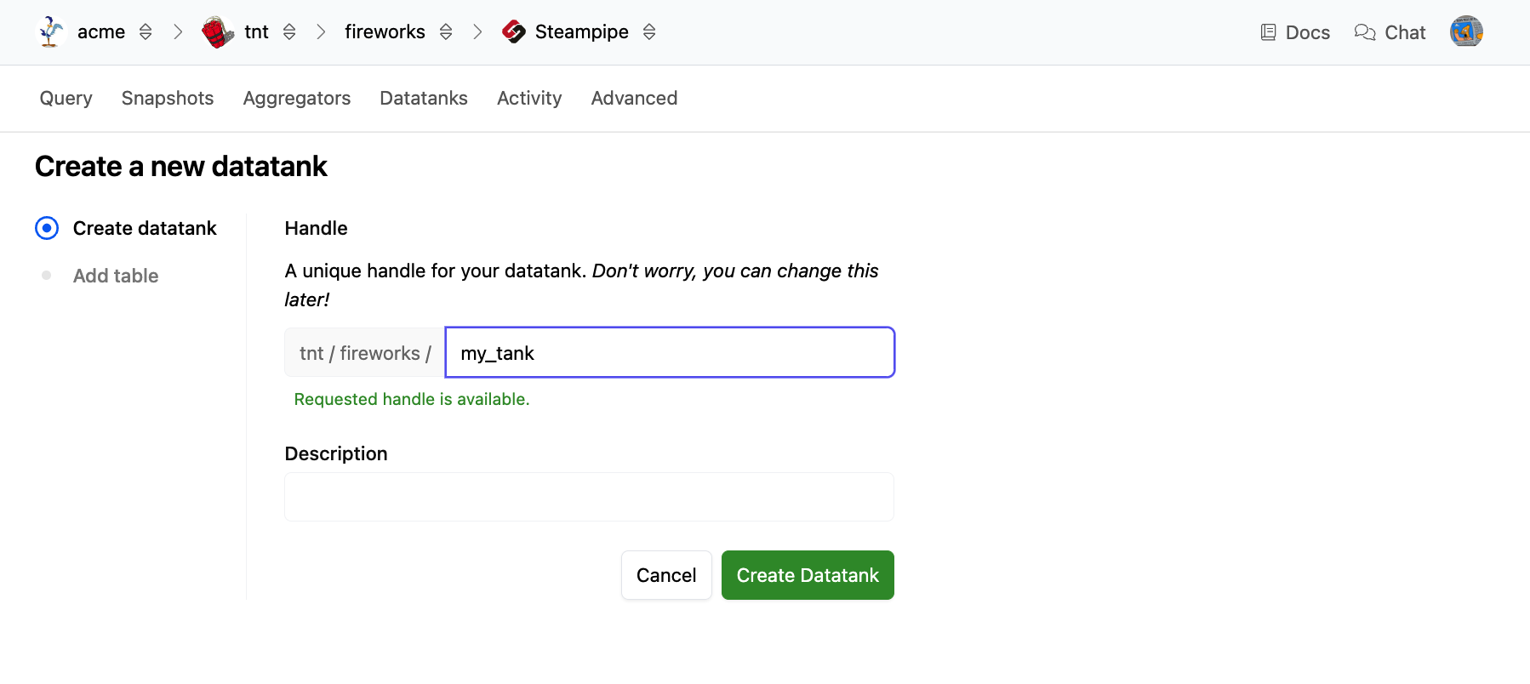Click the Steampipe logo icon
The height and width of the screenshot is (684, 1530).
coord(514,32)
